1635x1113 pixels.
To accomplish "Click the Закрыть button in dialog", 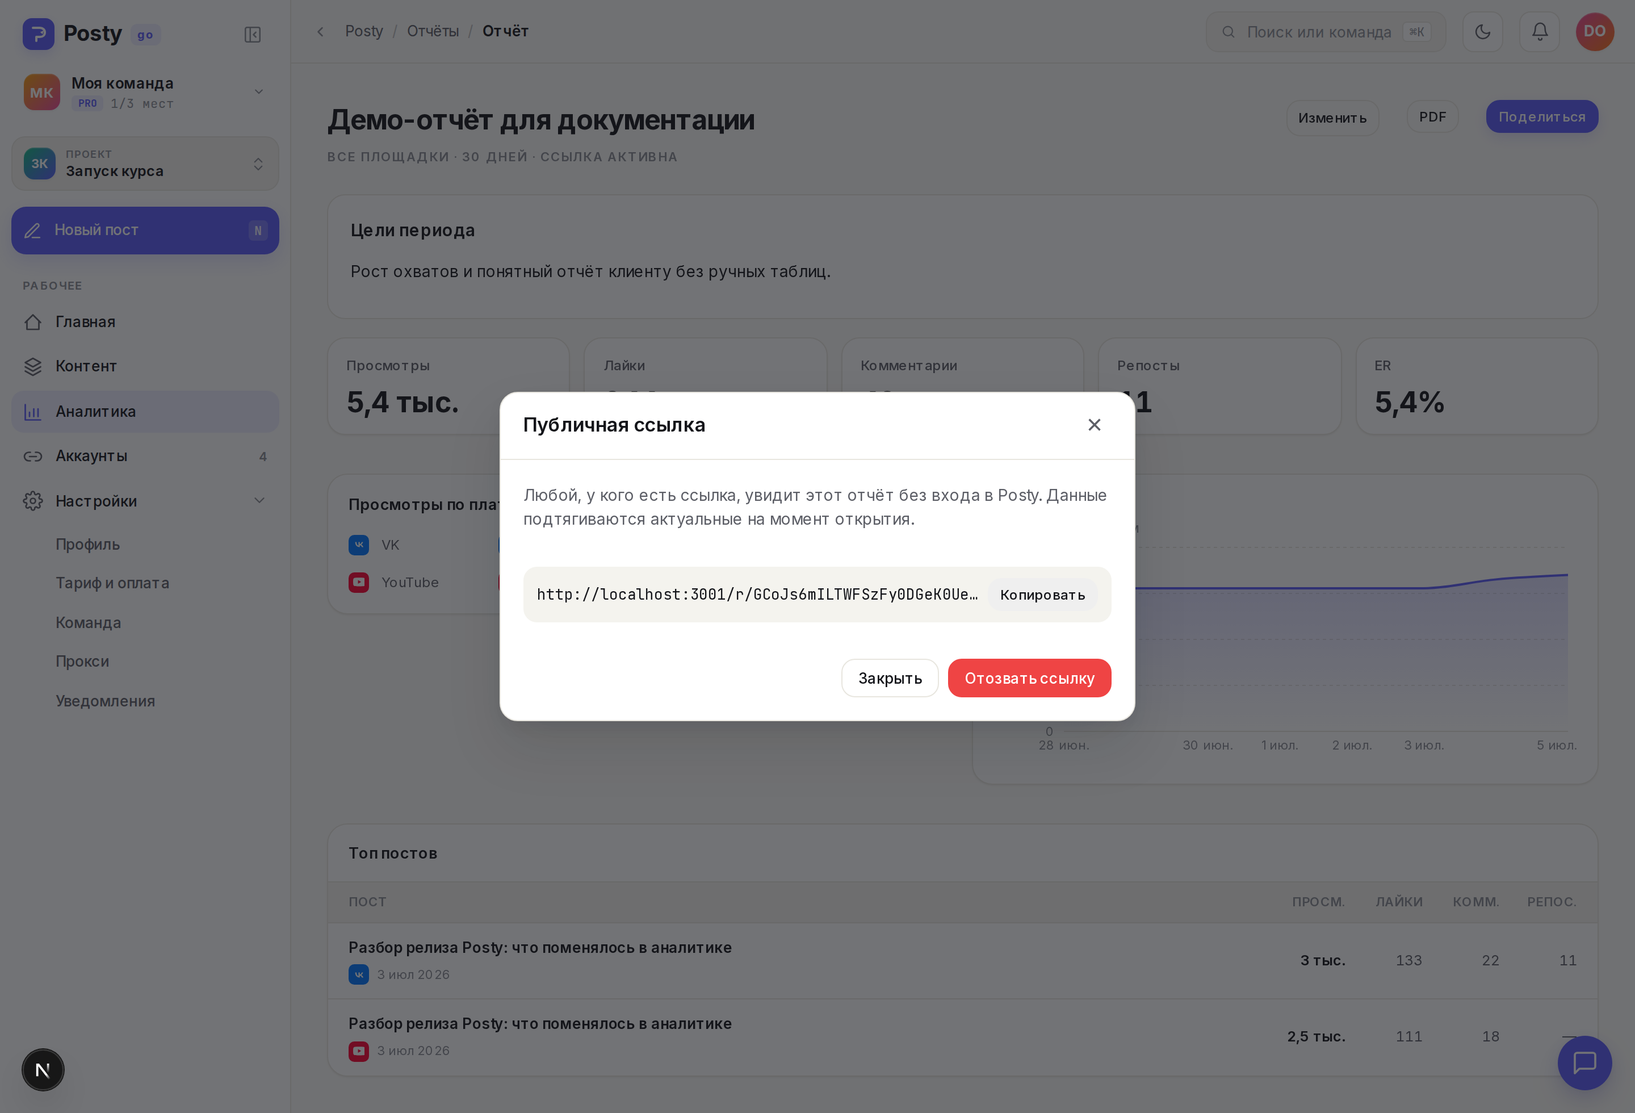I will click(x=890, y=678).
